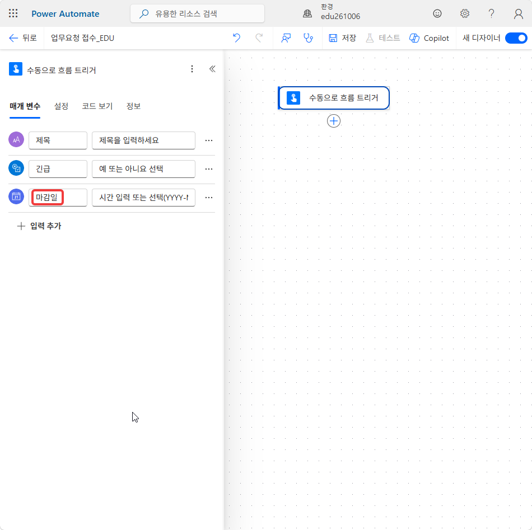Open the ellipsis menu for the 제목 row
The width and height of the screenshot is (532, 530).
pyautogui.click(x=209, y=140)
